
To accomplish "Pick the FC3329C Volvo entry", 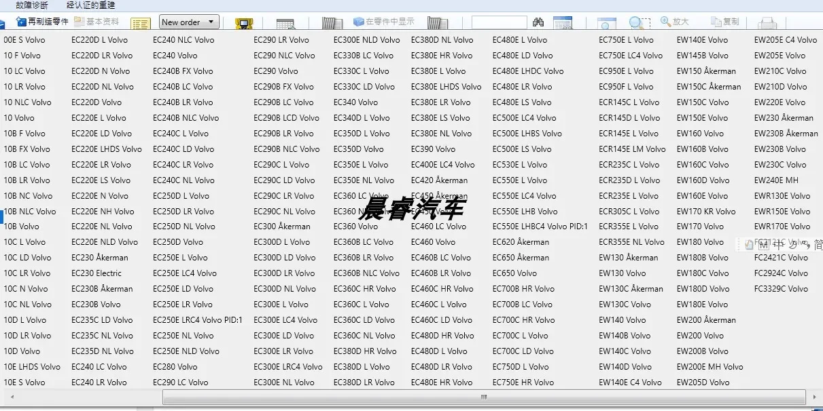I will (x=782, y=289).
